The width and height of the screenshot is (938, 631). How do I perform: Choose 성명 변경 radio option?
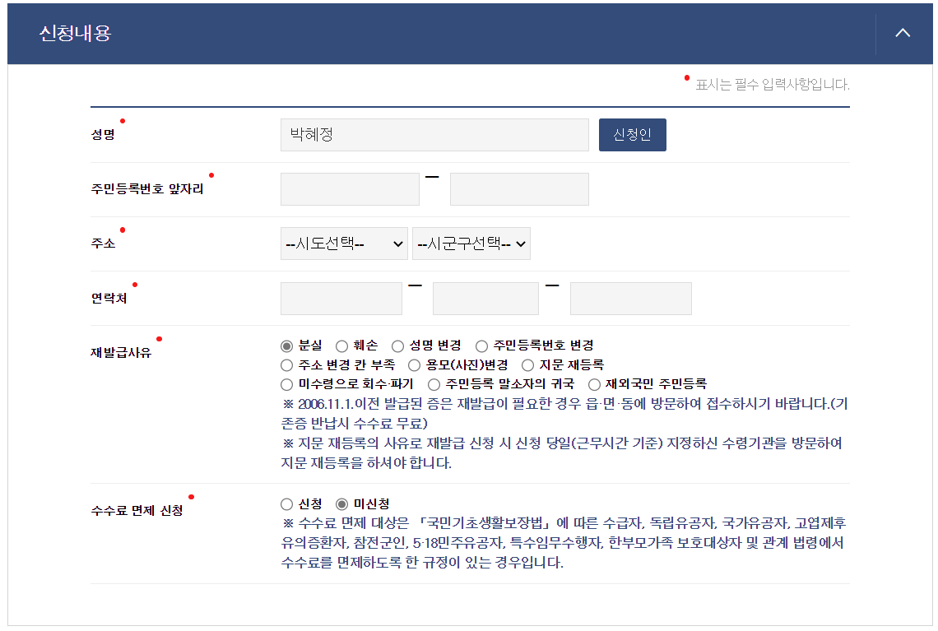coord(397,346)
